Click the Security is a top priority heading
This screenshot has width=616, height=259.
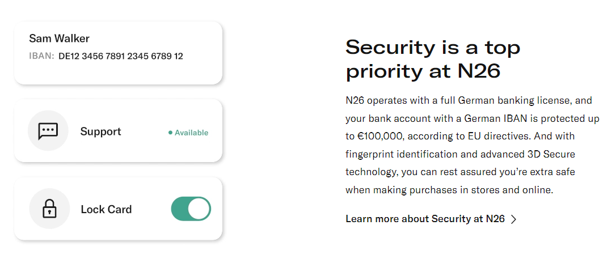[433, 60]
